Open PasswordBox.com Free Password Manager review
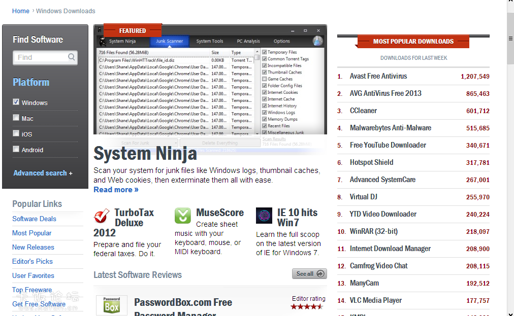Screen dimensions: 514x316 [183, 307]
